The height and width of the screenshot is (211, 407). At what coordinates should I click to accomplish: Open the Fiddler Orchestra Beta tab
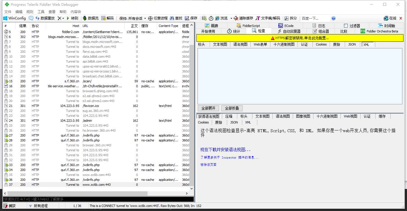[x=379, y=31]
